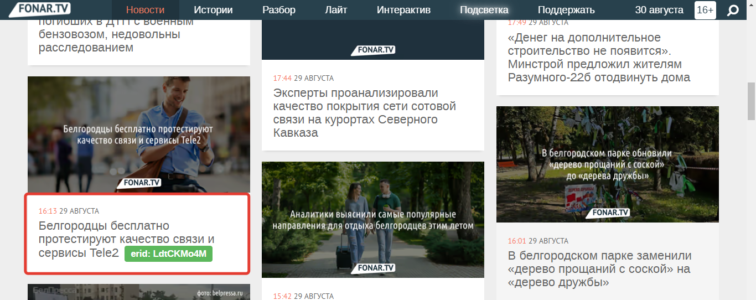Click the Поддержать link in header

(x=566, y=10)
